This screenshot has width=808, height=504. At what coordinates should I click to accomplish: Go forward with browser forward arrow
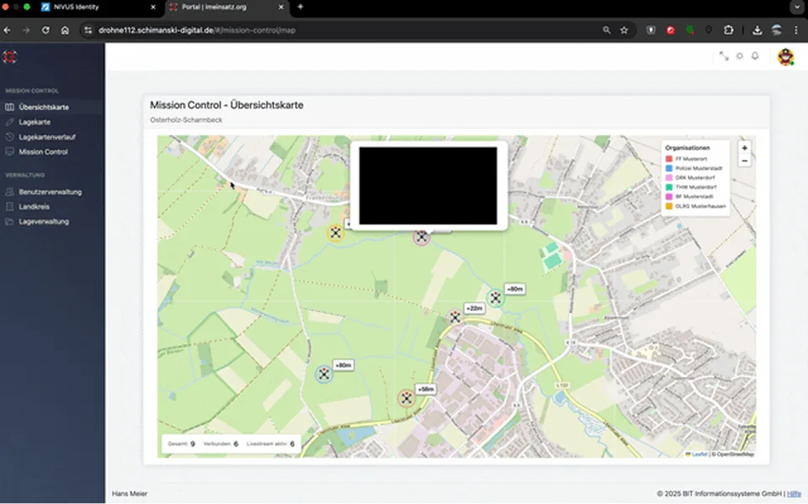coord(26,30)
